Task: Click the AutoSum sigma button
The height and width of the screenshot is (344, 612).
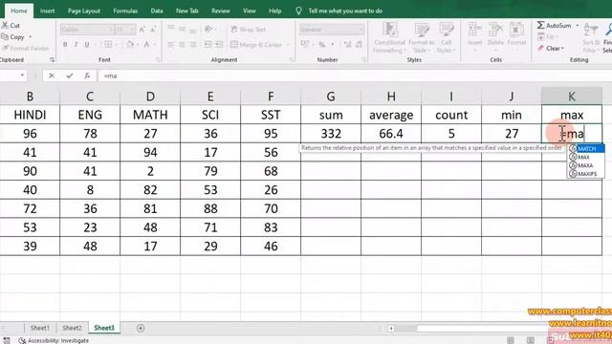Action: pos(554,26)
